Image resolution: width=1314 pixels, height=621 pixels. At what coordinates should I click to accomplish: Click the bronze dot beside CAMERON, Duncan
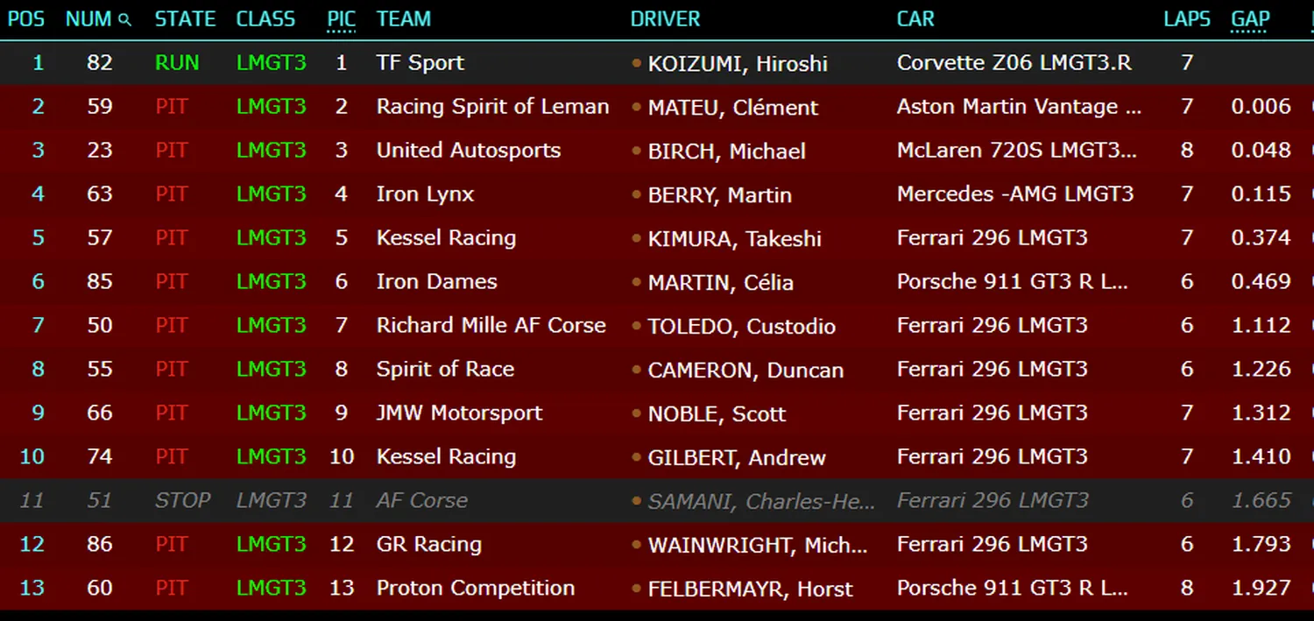point(637,370)
